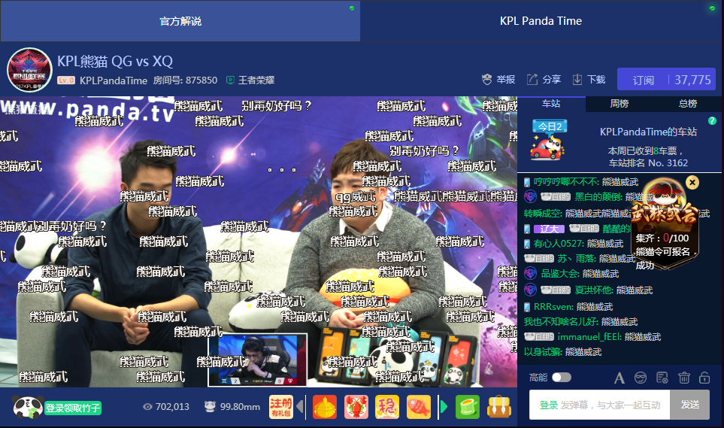The height and width of the screenshot is (428, 724).
Task: Click the green help question mark icon
Action: pos(712,121)
